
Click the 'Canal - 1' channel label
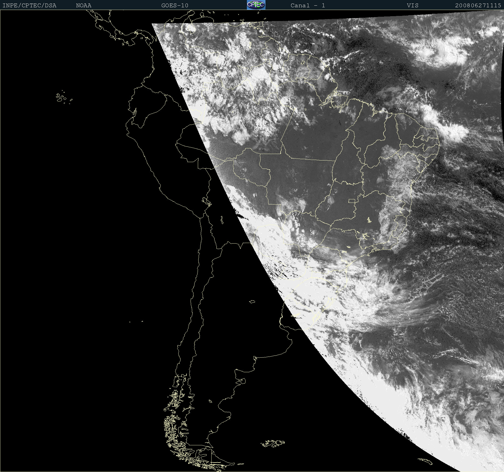click(308, 5)
